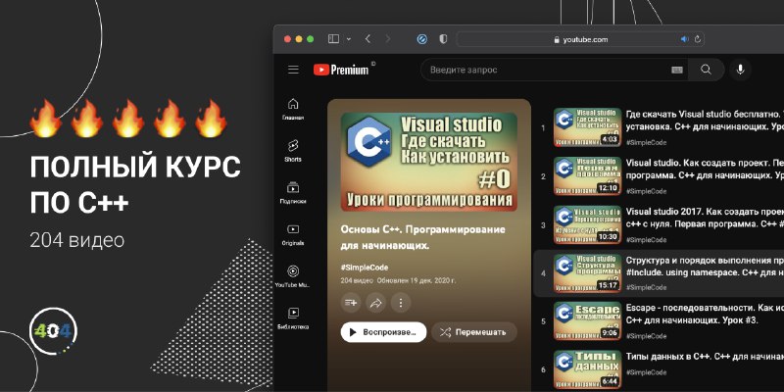
Task: Open title Типы данных в C++
Action: coord(705,357)
